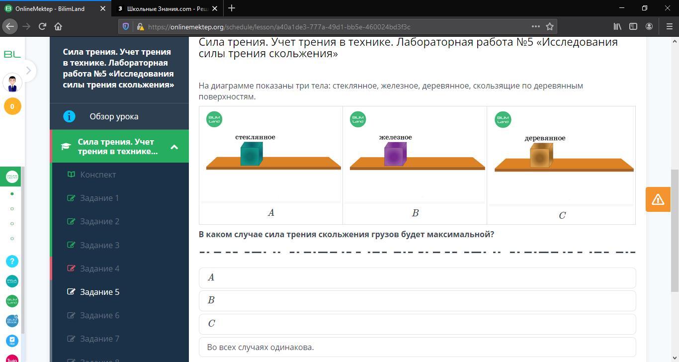Open the user avatar profile icon
The height and width of the screenshot is (362, 679).
[x=12, y=83]
